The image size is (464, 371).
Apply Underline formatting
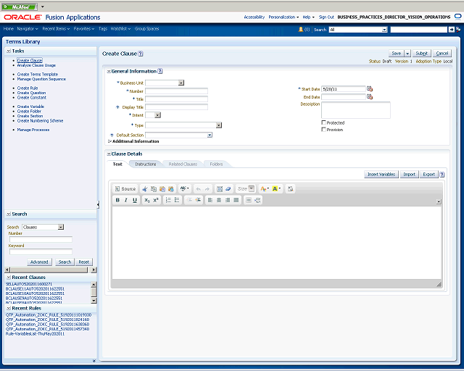coord(135,200)
